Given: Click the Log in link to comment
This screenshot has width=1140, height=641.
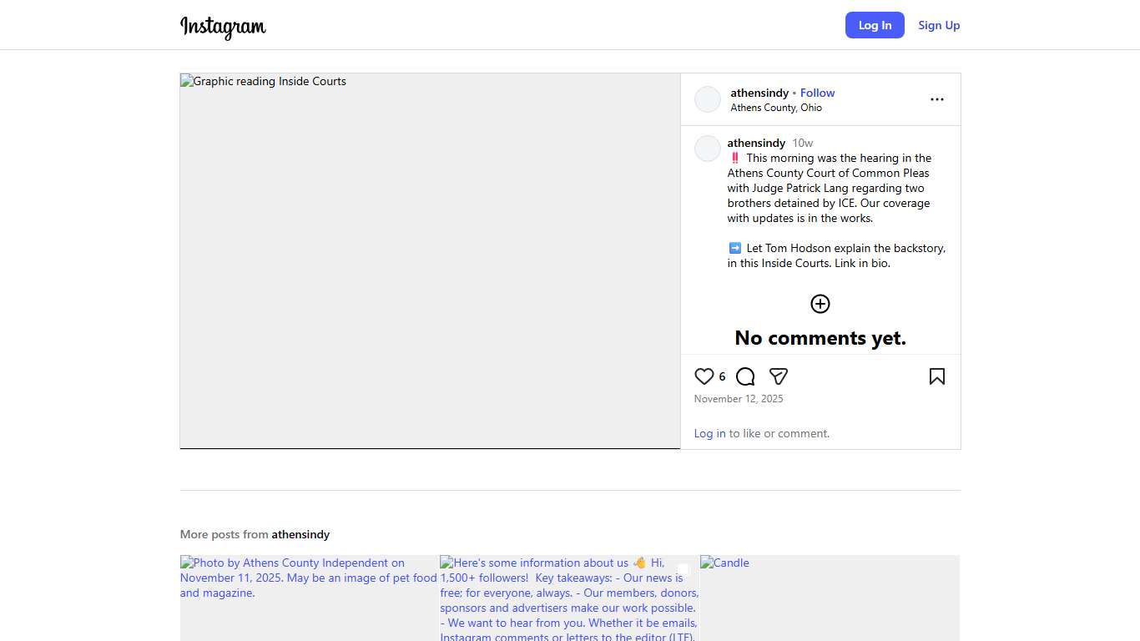Looking at the screenshot, I should tap(709, 433).
